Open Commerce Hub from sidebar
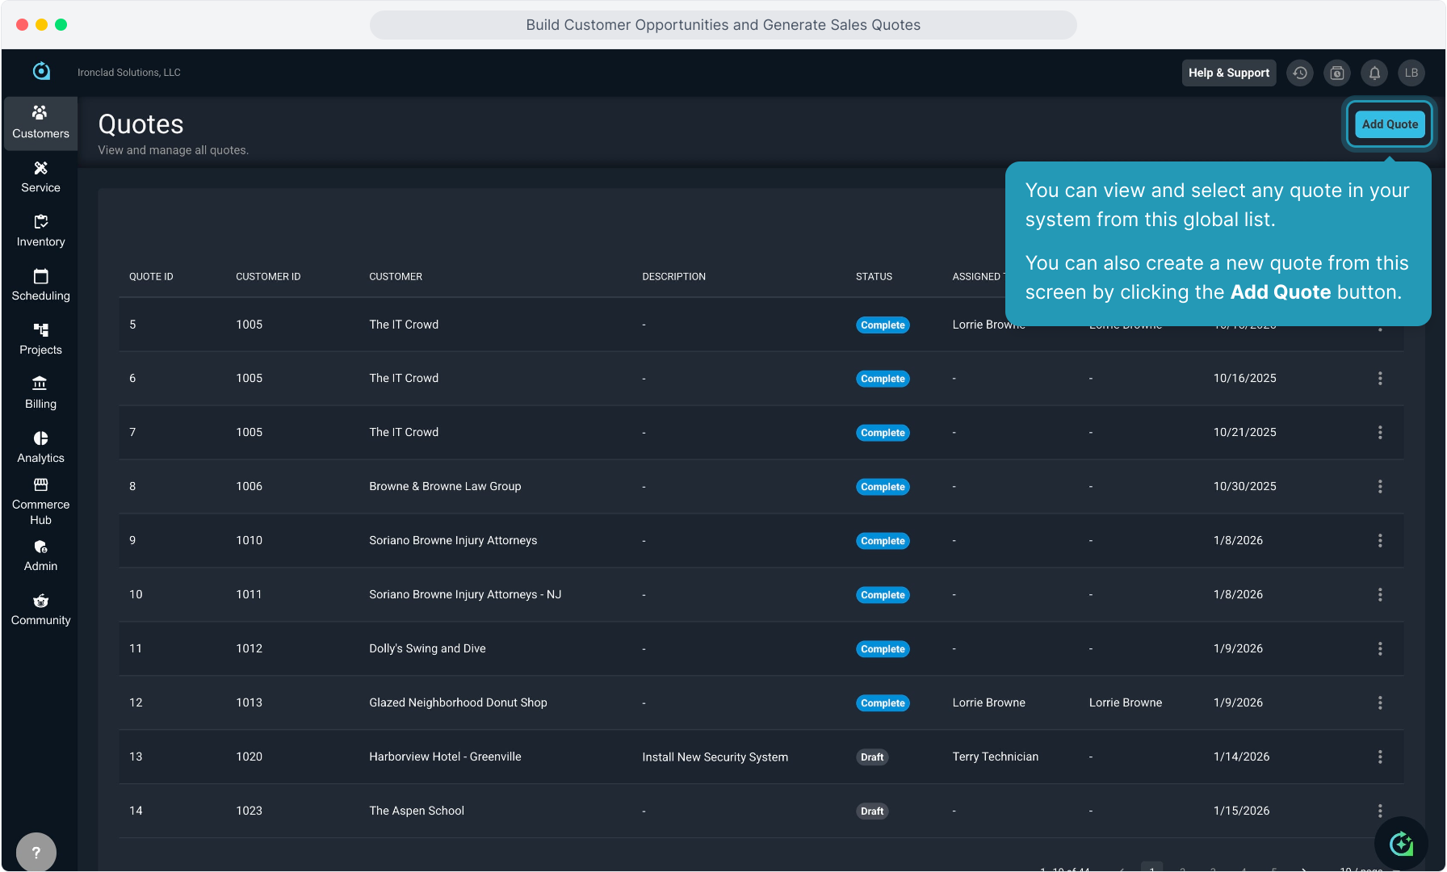The width and height of the screenshot is (1447, 872). pyautogui.click(x=40, y=501)
